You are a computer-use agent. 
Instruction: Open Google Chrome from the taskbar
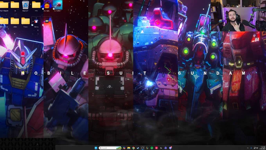(133, 148)
